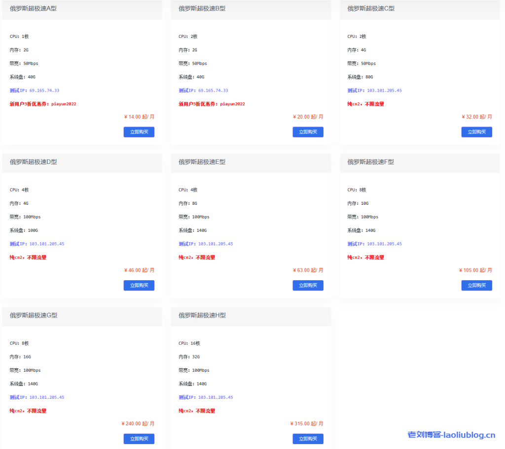505x449 pixels.
Task: Click test IP 69.165.74.33 in B型 card
Action: [213, 91]
